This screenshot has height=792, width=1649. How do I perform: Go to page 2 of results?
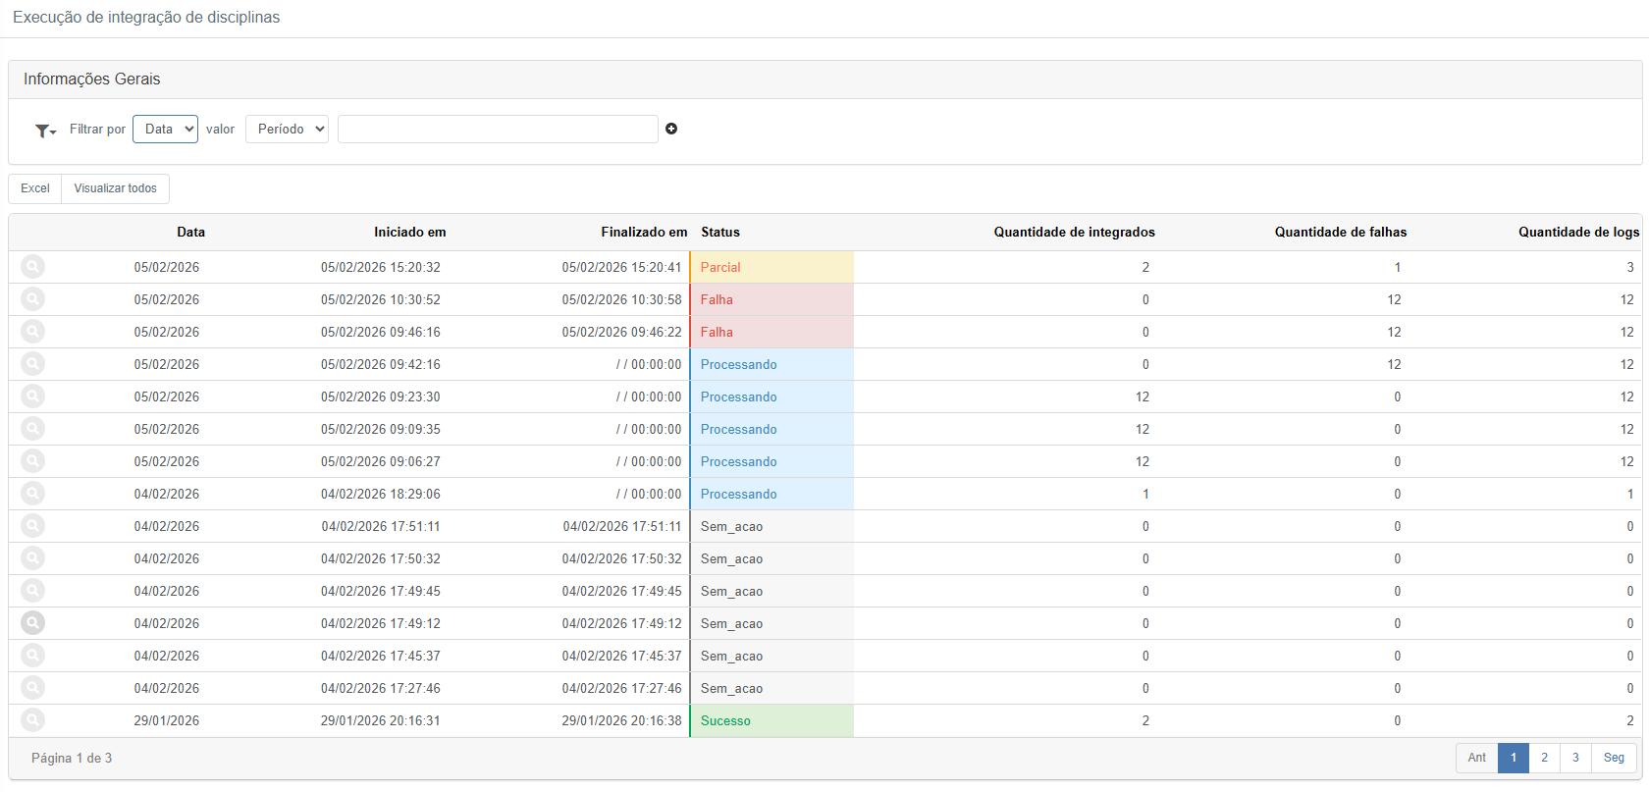click(1544, 758)
